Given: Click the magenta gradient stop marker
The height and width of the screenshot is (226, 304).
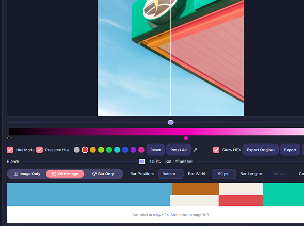Looking at the screenshot, I should coord(186,138).
